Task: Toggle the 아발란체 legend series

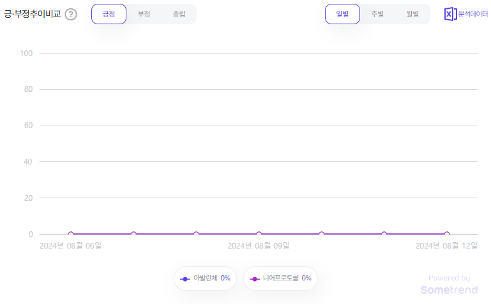Action: click(x=205, y=279)
